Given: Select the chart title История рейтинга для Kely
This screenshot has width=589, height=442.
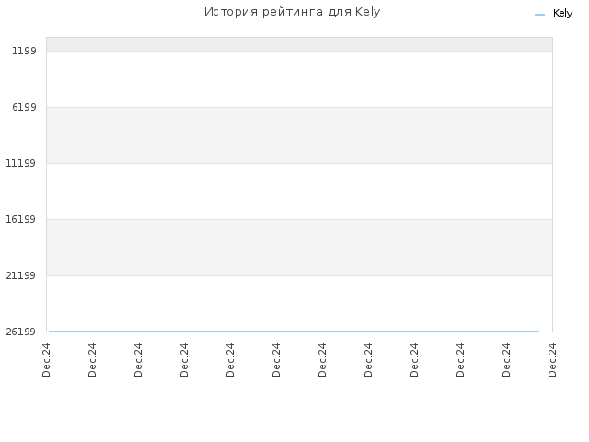Looking at the screenshot, I should [293, 12].
